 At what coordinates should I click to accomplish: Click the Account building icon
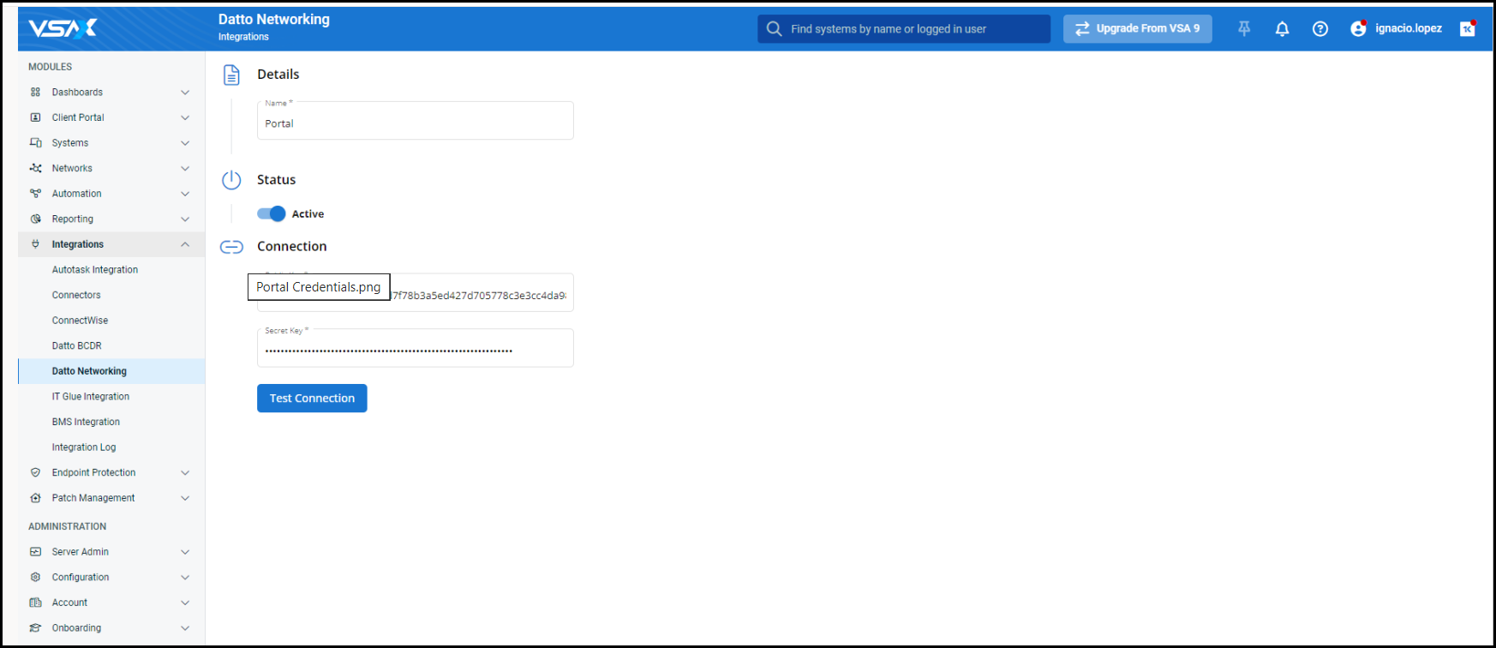tap(35, 603)
